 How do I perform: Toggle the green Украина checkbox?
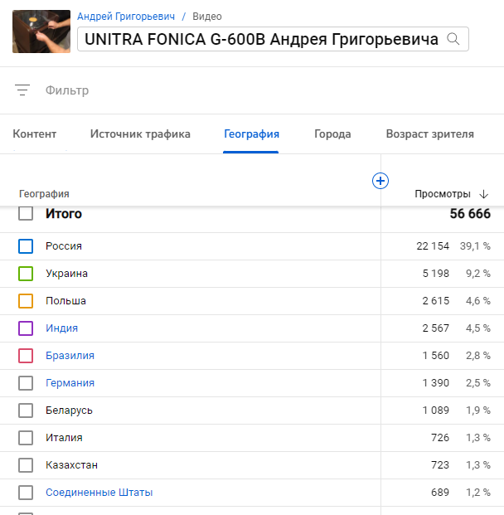click(26, 274)
